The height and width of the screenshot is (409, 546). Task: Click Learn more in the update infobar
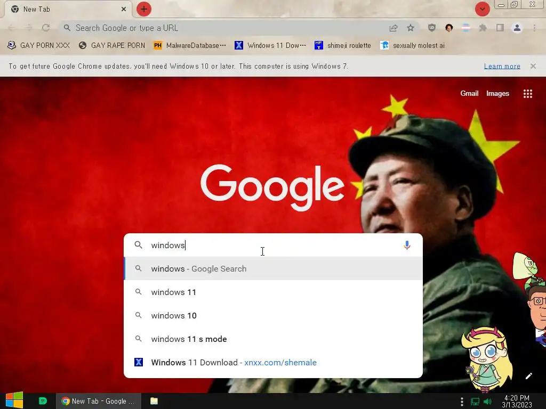coord(502,66)
